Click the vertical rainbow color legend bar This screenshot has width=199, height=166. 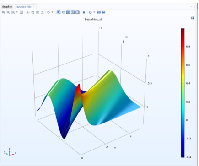(x=183, y=93)
